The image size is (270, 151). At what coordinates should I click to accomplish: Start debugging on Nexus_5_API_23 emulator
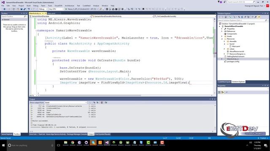[81, 9]
